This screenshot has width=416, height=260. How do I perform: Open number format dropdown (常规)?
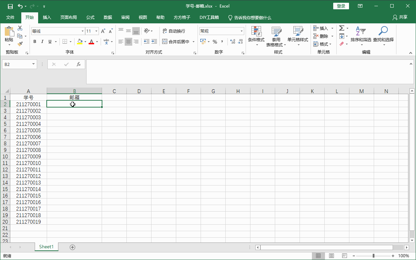(242, 31)
